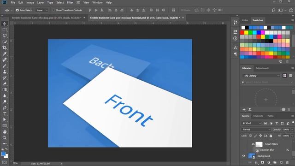Viewport: 295px width, 166px height.
Task: Select the Move tool
Action: tap(5, 24)
